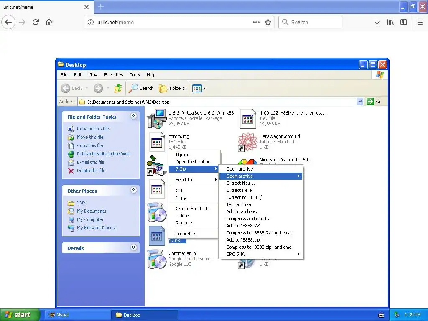Choose Extract Here

(x=261, y=190)
